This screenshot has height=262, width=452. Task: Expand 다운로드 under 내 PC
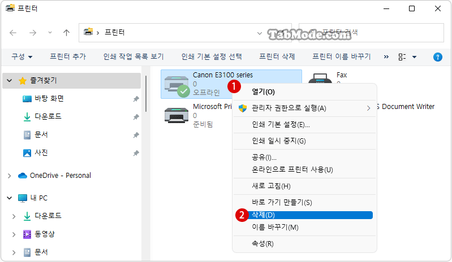tap(14, 216)
